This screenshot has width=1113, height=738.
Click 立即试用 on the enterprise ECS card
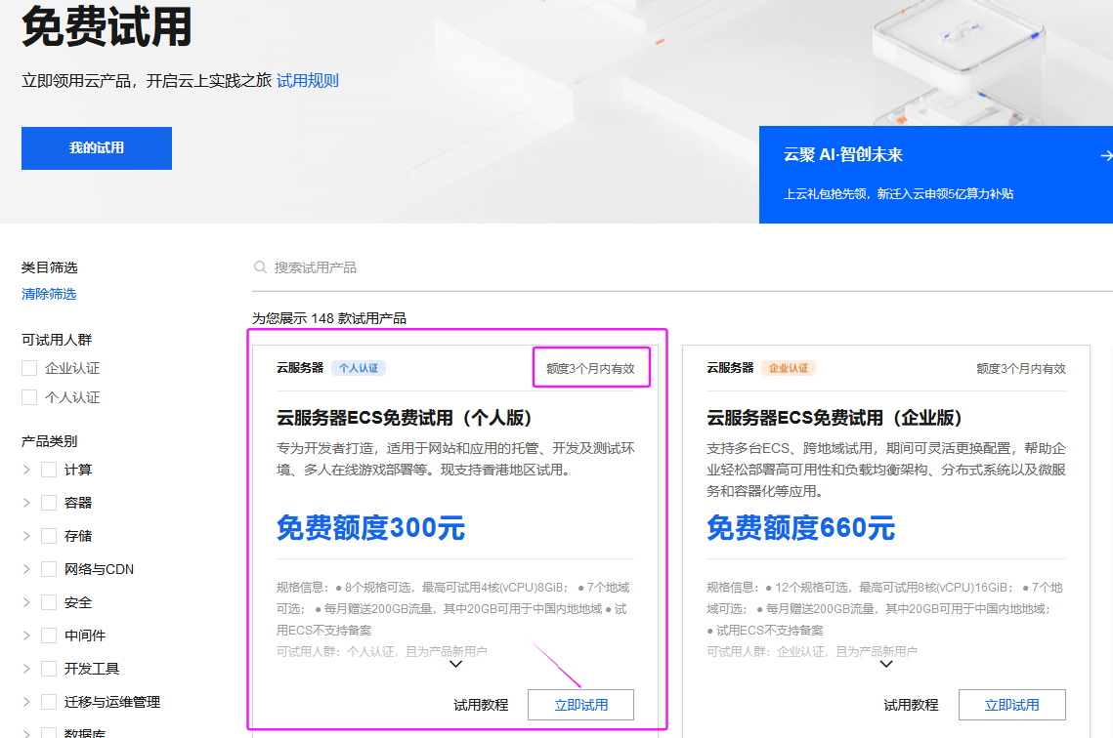click(x=1012, y=704)
